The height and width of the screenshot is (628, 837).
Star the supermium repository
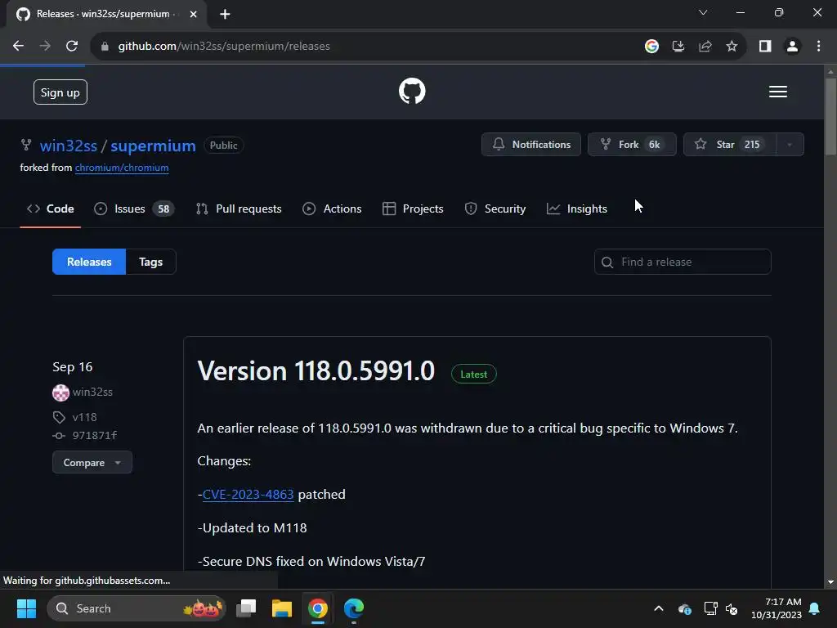tap(729, 145)
